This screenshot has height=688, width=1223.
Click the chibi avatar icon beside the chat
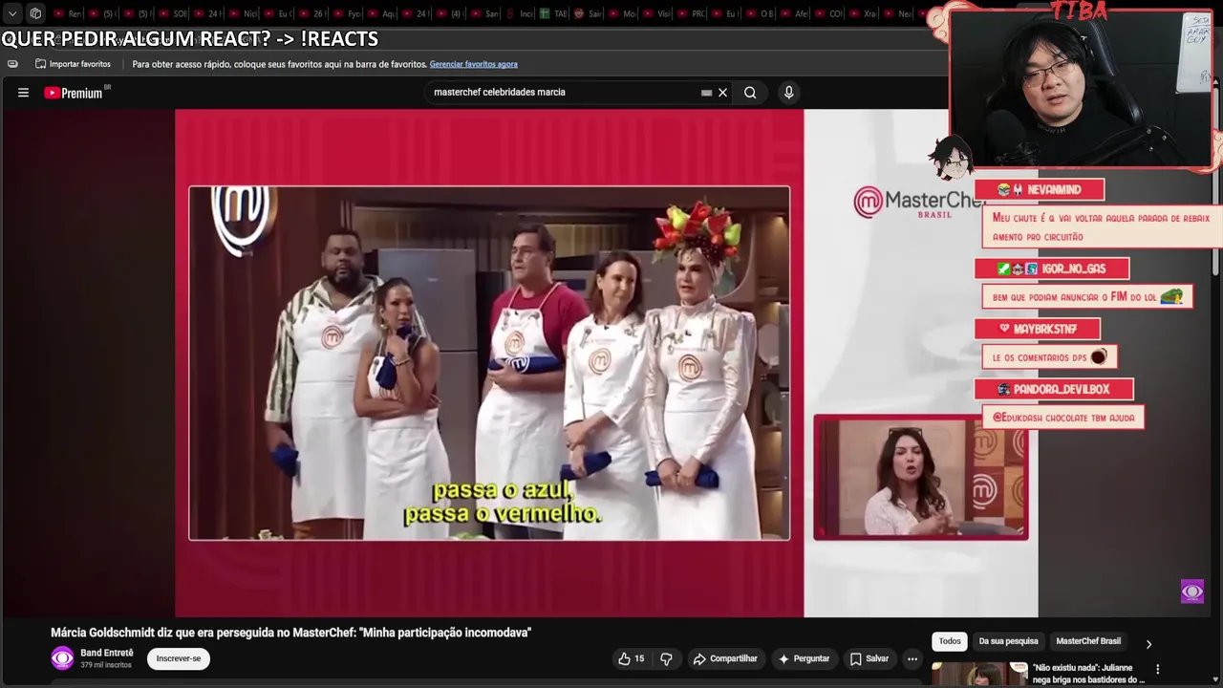tap(951, 158)
